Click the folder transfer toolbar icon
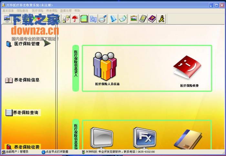Image resolution: width=226 pixels, height=156 pixels. (66, 19)
